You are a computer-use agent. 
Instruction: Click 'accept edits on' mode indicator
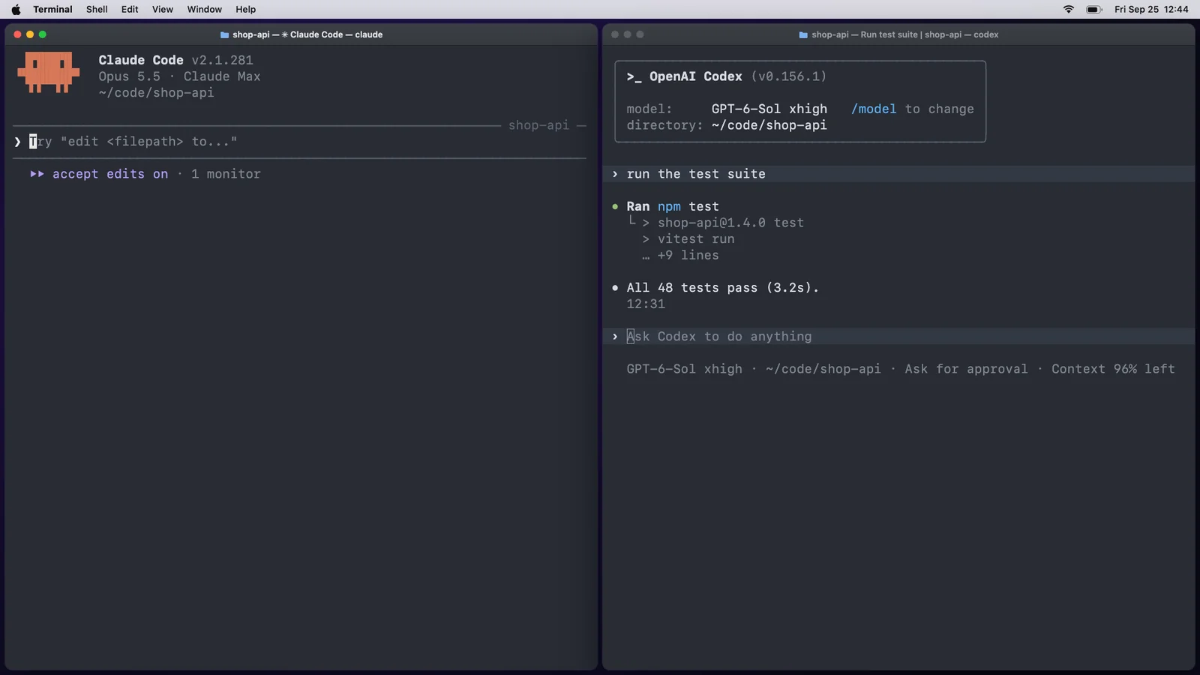[110, 174]
